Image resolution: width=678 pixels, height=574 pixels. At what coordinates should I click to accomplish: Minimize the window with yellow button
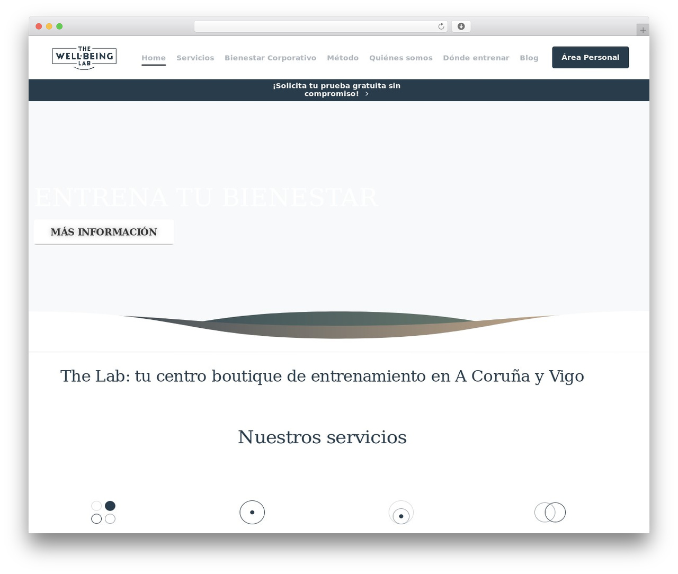[x=49, y=26]
